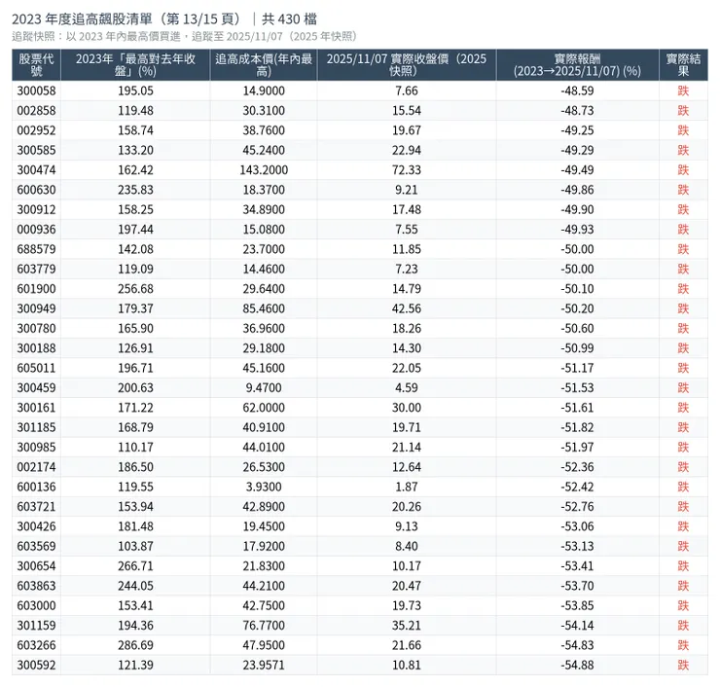The height and width of the screenshot is (687, 720).
Task: Select stock code 603863
Action: [x=36, y=586]
